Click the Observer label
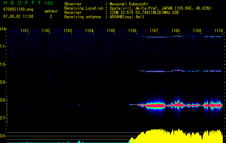The height and width of the screenshot is (143, 226). point(73,4)
